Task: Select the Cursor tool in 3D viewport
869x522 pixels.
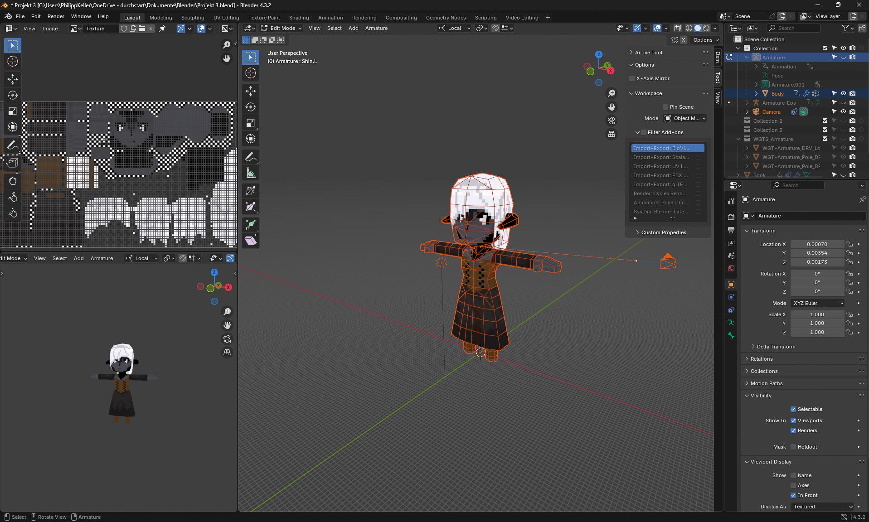Action: (x=251, y=73)
